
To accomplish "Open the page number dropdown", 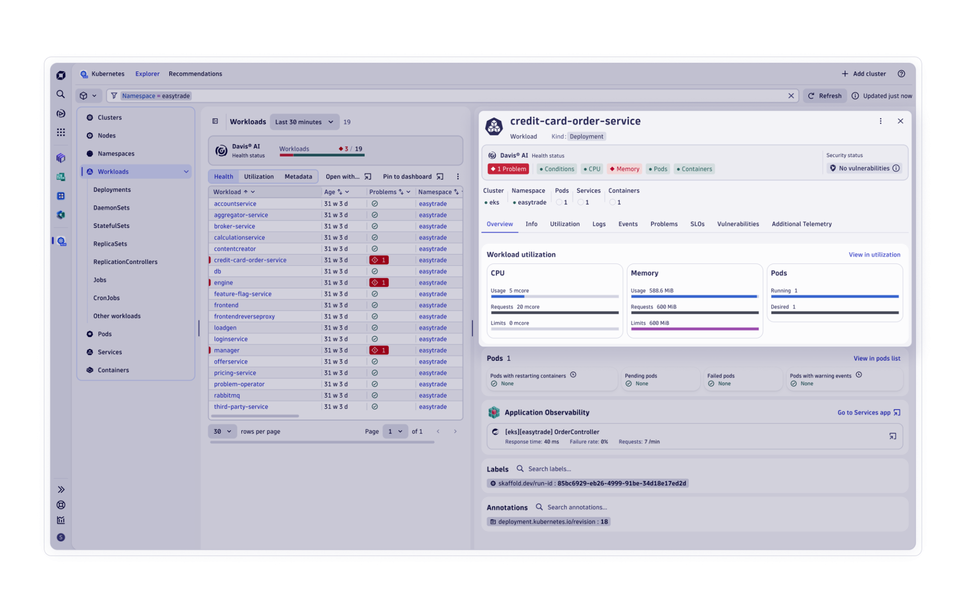I will pyautogui.click(x=394, y=431).
